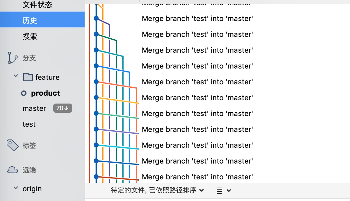350x201 pixels.
Task: Select the product branch
Action: [x=45, y=93]
